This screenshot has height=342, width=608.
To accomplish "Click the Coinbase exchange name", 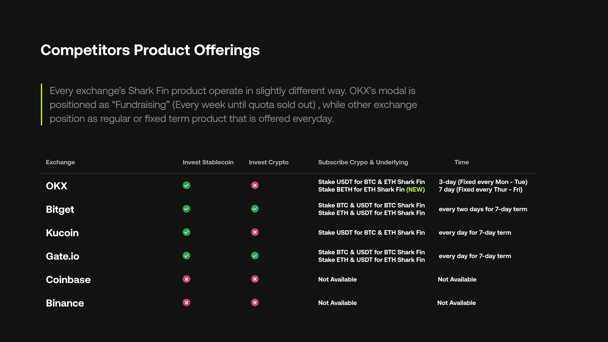I will [68, 280].
